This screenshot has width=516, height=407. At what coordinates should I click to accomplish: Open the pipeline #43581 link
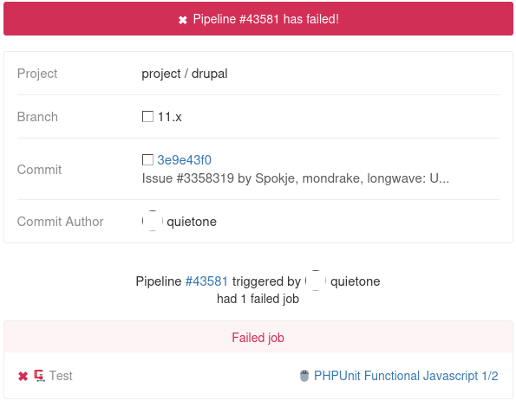206,281
